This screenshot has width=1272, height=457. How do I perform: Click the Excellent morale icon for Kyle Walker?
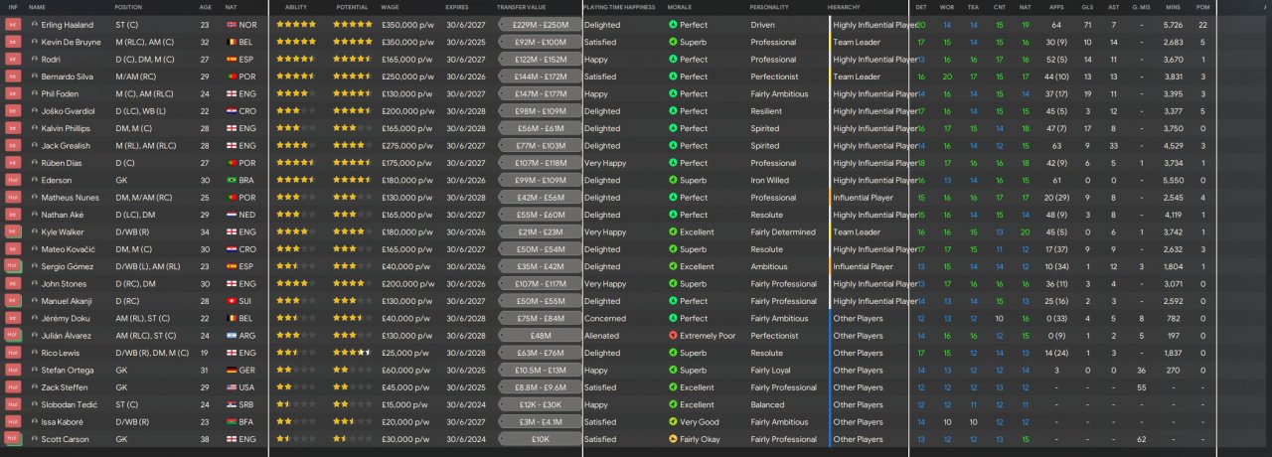pyautogui.click(x=673, y=231)
